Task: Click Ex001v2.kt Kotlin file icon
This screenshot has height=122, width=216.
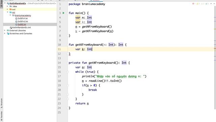Action: 16,21
